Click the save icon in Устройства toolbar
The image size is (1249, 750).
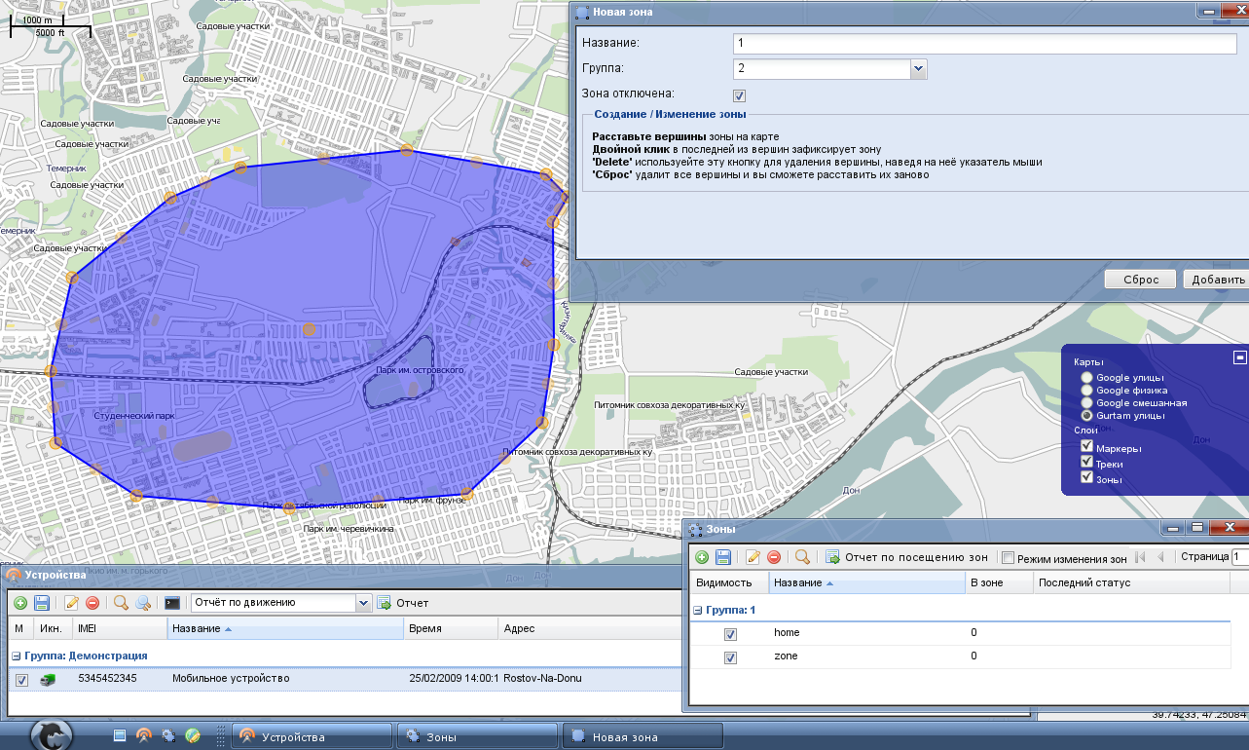point(42,603)
